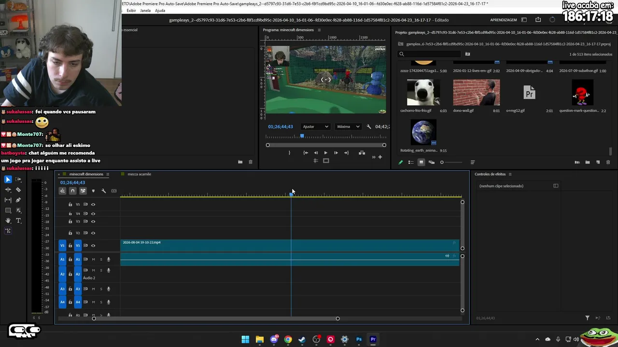Screen dimensions: 618x347
Task: Open the APRENDIZAGEM workspace
Action: tap(504, 20)
